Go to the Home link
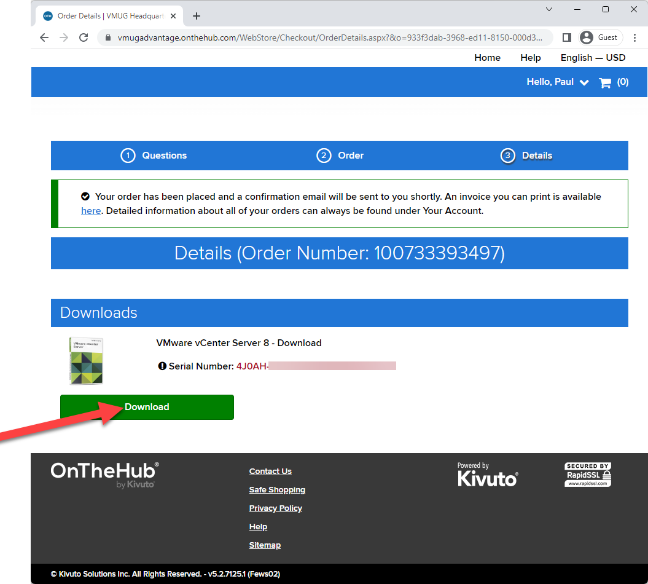 [x=487, y=58]
